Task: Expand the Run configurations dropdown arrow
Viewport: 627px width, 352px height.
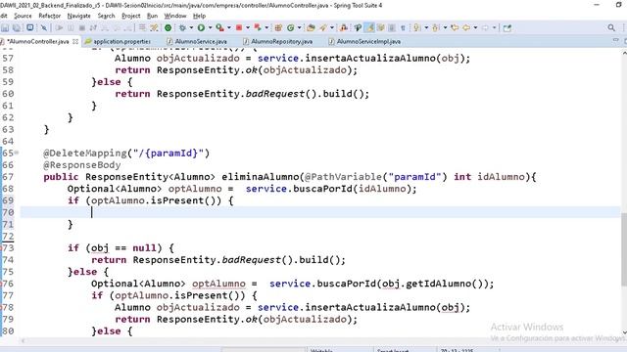Action: [210, 28]
